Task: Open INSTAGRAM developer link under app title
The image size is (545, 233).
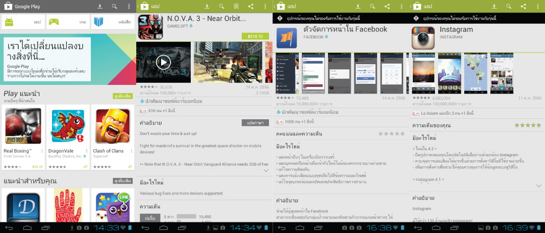Action: 451,36
